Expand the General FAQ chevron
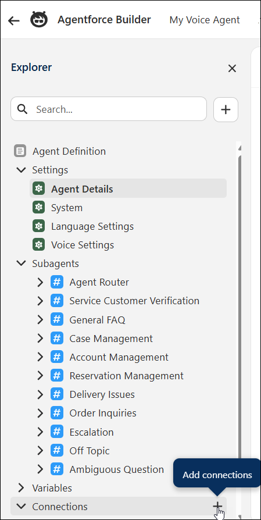This screenshot has height=520, width=261. point(40,320)
